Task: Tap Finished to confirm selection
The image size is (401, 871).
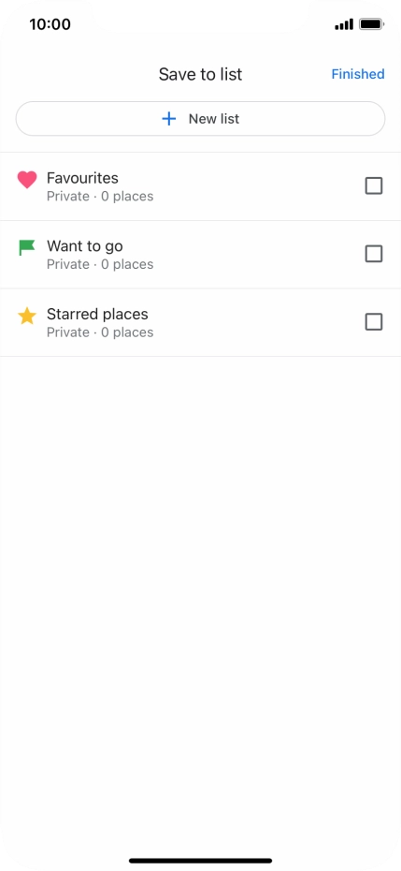Action: [x=358, y=74]
